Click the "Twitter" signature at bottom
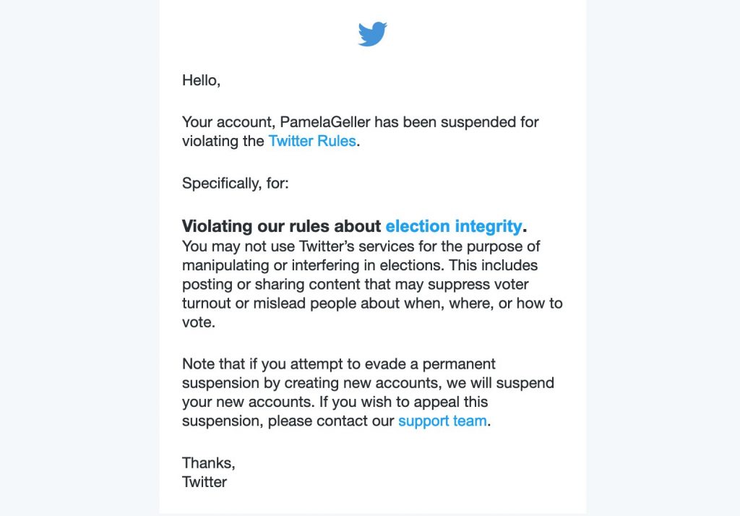Image resolution: width=740 pixels, height=516 pixels. pyautogui.click(x=205, y=481)
